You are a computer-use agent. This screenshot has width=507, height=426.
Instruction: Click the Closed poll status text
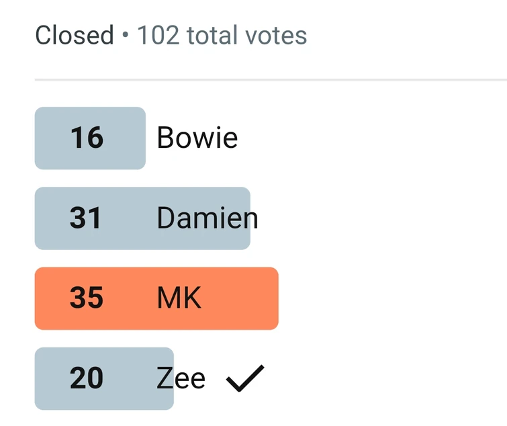click(75, 36)
